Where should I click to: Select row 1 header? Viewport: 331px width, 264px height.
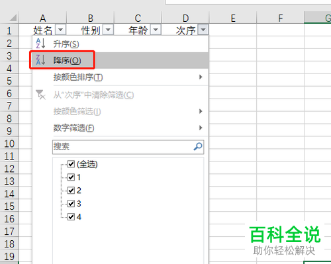pos(9,30)
